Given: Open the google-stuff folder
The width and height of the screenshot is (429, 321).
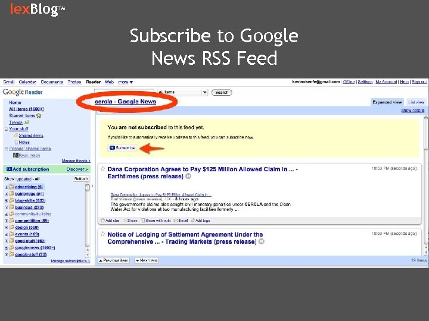Looking at the screenshot, I should (30, 254).
